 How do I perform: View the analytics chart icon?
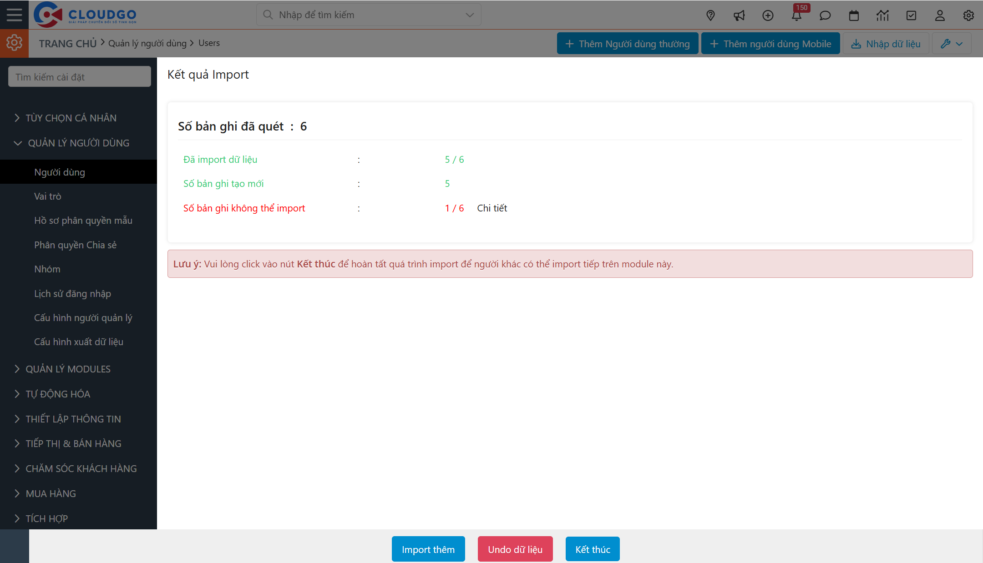point(882,15)
